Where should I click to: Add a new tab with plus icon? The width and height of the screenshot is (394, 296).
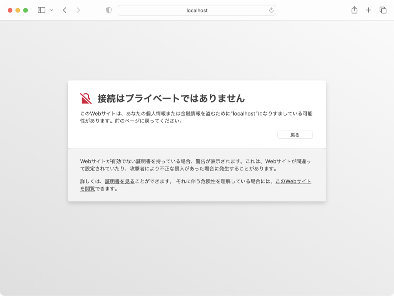point(368,10)
